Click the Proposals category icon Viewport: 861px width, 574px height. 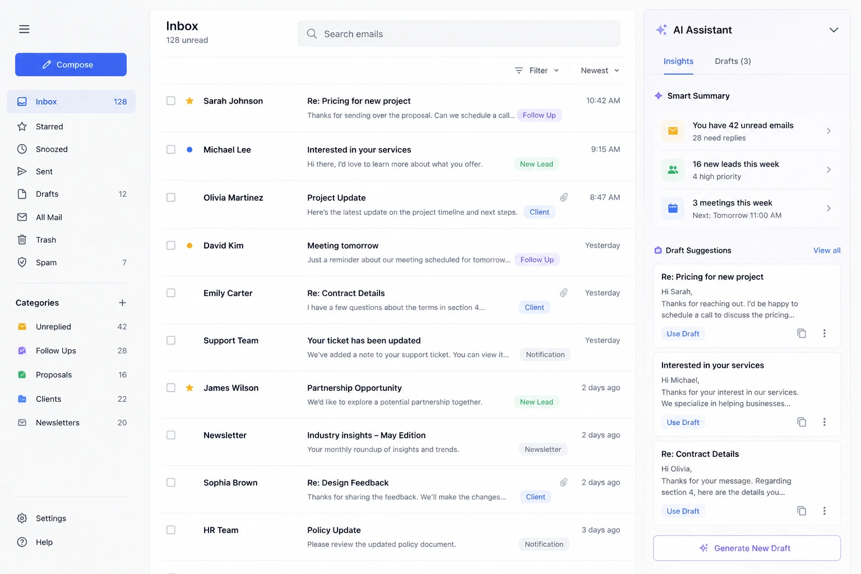pos(22,375)
